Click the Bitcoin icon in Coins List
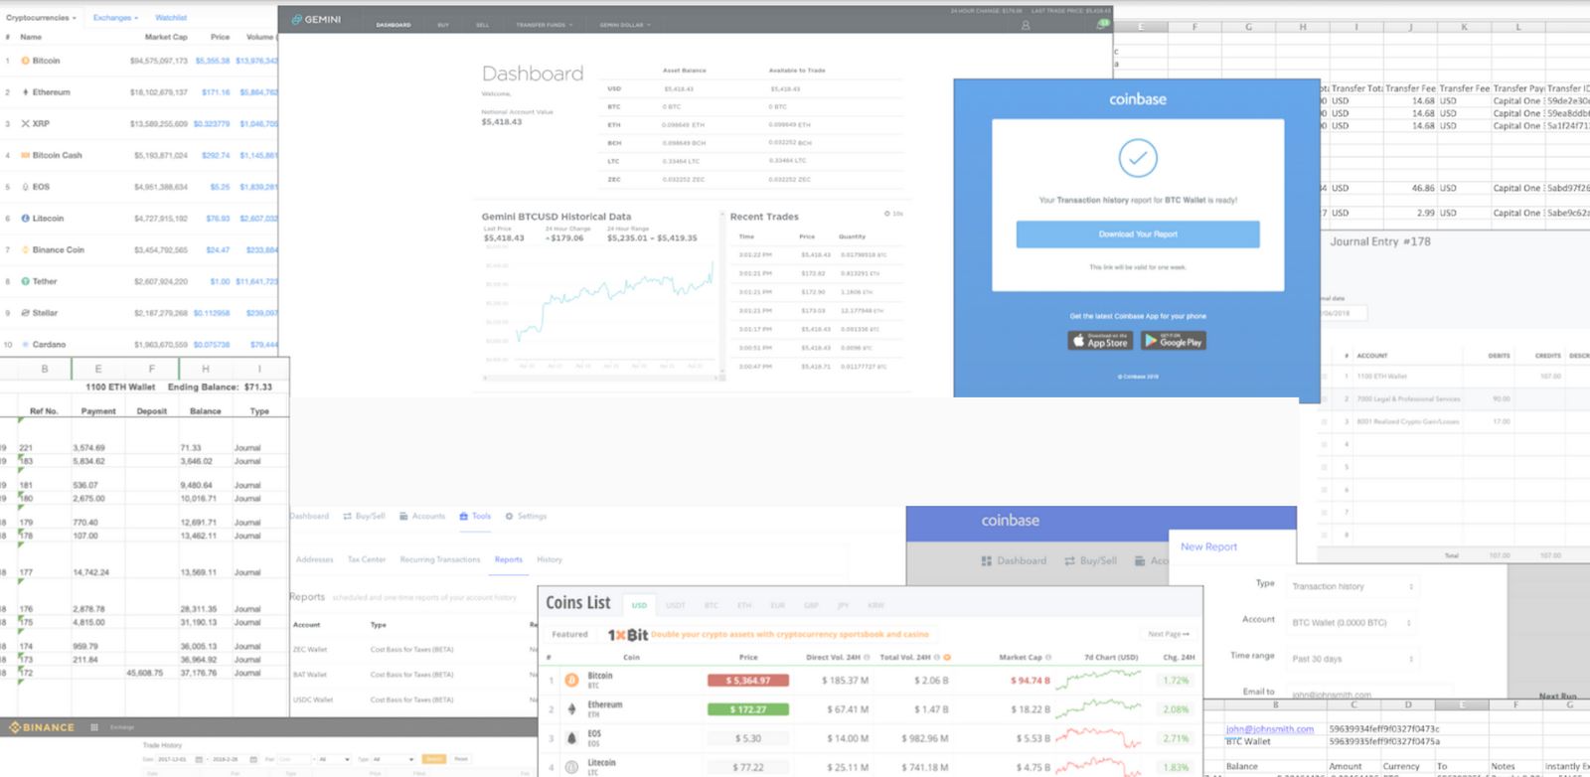 (x=571, y=681)
